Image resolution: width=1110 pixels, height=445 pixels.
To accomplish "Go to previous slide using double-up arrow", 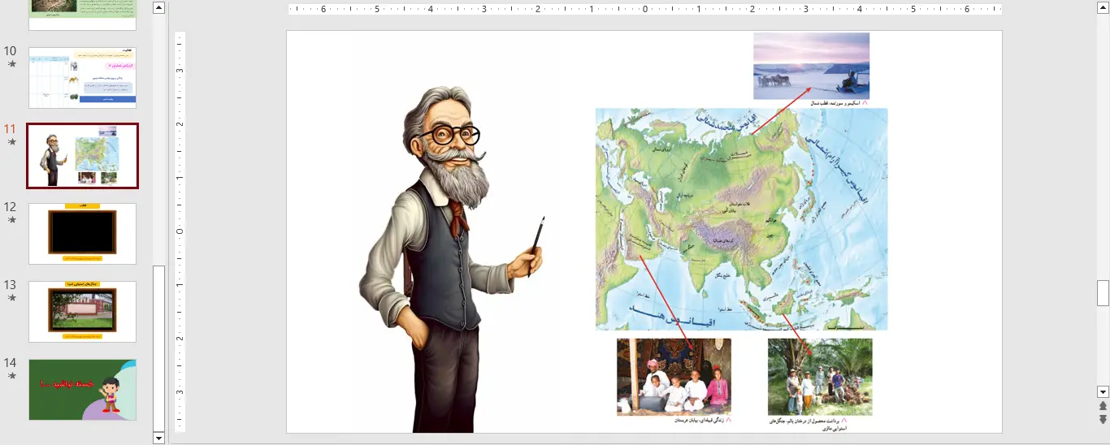I will click(1103, 406).
